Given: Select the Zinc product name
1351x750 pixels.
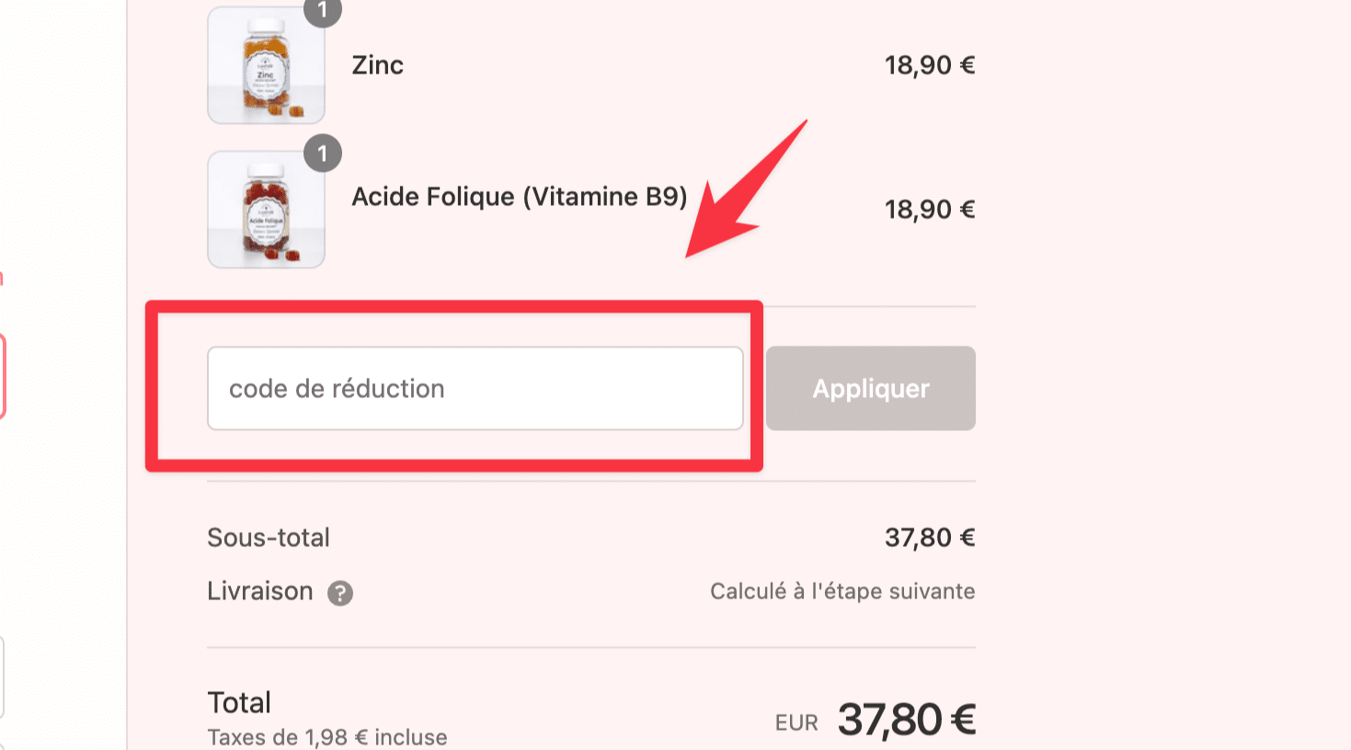Looking at the screenshot, I should coord(378,65).
